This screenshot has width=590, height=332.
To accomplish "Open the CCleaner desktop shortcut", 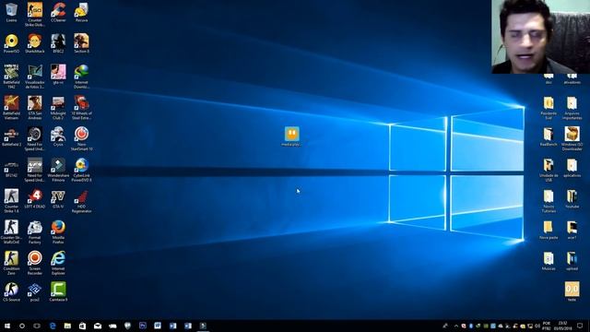I will [58, 12].
